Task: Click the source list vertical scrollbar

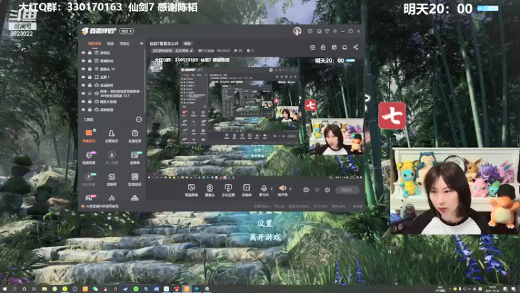Action: pyautogui.click(x=144, y=79)
